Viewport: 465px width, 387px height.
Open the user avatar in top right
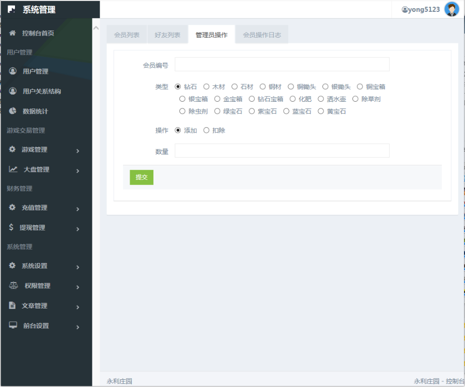pyautogui.click(x=452, y=9)
